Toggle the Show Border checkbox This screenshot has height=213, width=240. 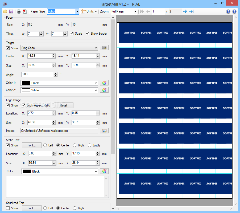click(x=87, y=33)
